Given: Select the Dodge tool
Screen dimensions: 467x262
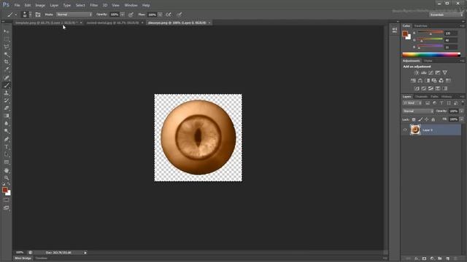Looking at the screenshot, I should click(x=7, y=131).
